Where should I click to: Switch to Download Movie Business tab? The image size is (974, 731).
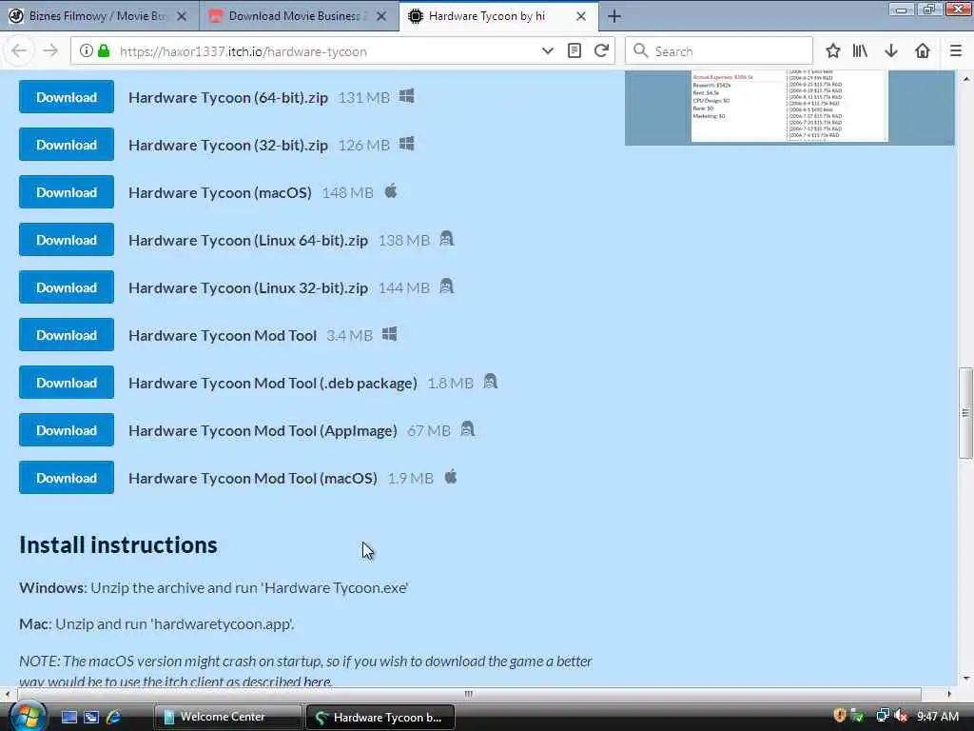(300, 16)
